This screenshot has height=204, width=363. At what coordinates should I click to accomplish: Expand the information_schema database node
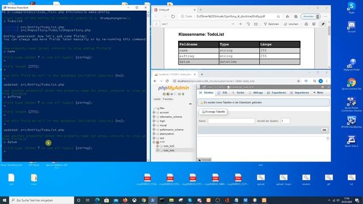154,117
